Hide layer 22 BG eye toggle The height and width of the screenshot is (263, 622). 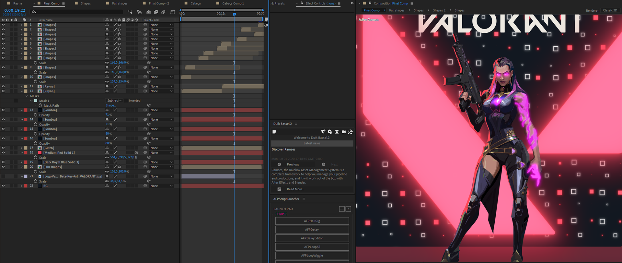[3, 186]
